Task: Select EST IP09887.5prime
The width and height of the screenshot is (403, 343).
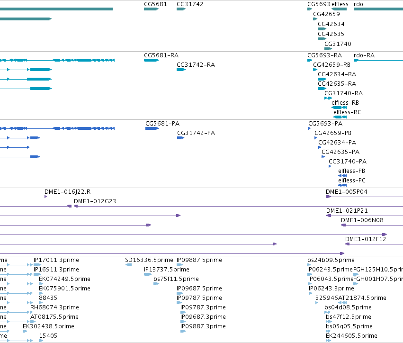Action: (199, 260)
